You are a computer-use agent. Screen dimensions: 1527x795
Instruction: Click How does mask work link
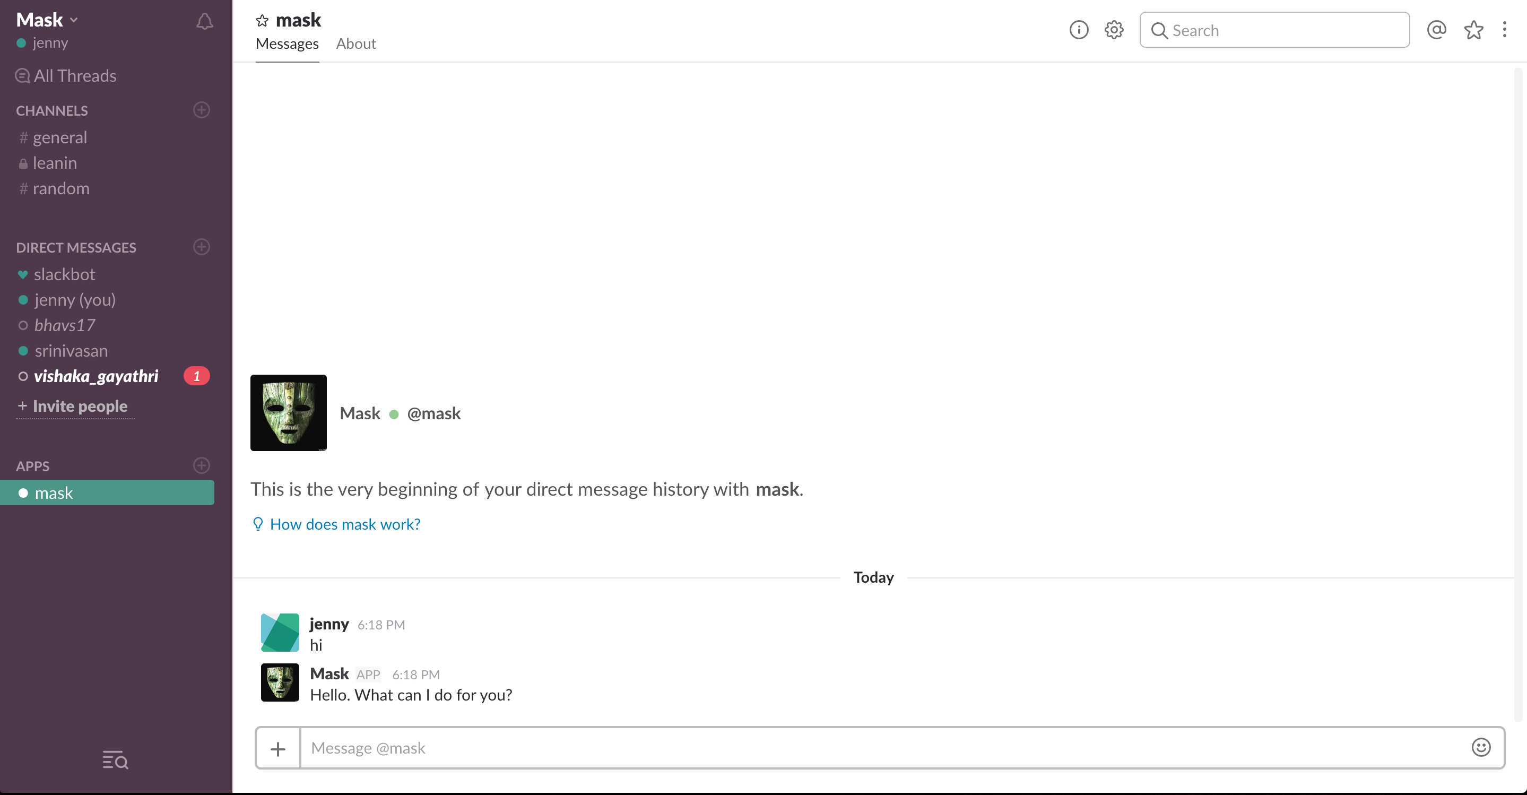tap(345, 524)
